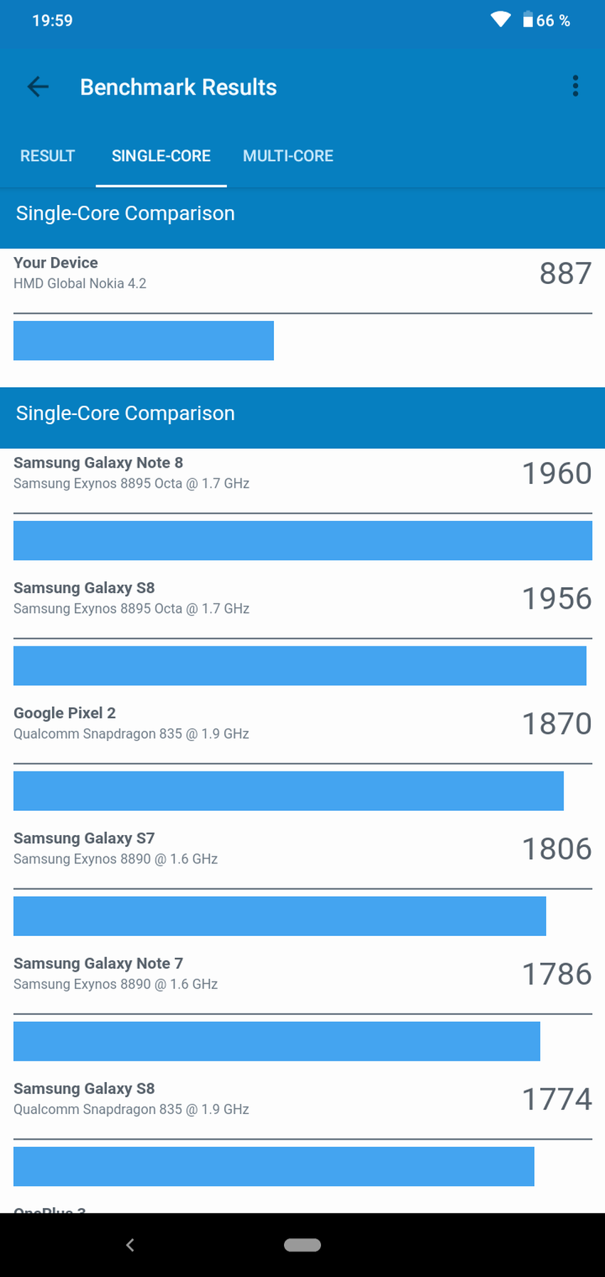Tap the back arrow in header
Screen dimensions: 605x1277
point(38,87)
